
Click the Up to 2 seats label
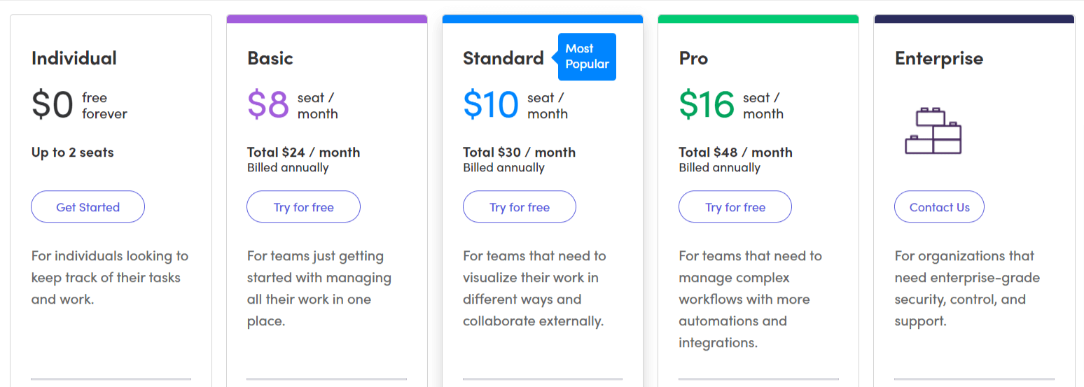tap(72, 152)
